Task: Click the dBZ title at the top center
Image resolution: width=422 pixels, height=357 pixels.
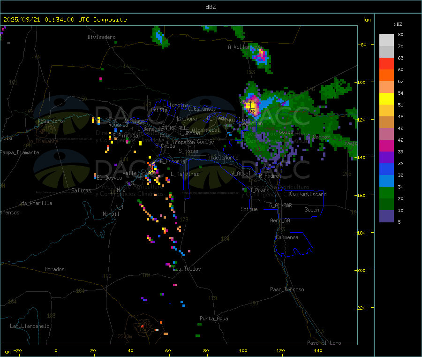Action: tap(211, 7)
